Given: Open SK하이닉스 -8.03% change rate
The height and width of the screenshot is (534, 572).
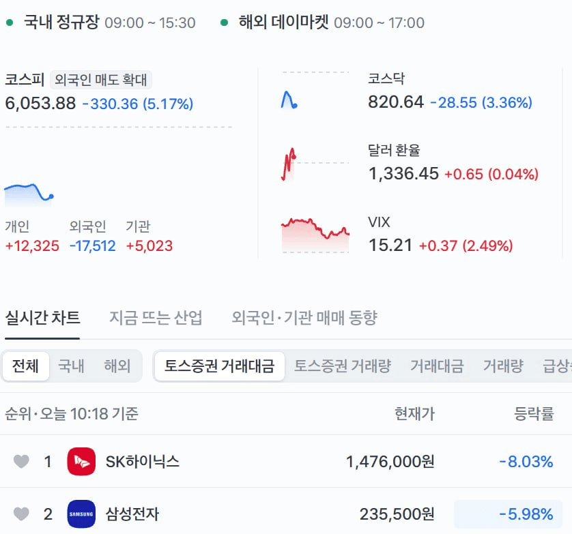Looking at the screenshot, I should [x=526, y=462].
